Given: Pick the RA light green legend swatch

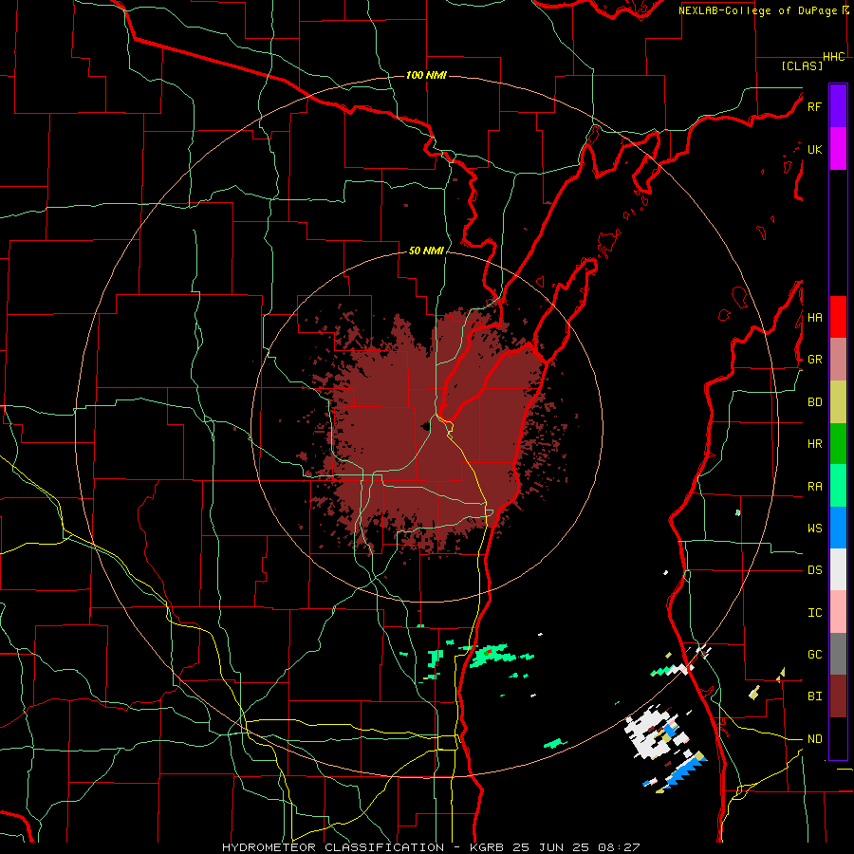Looking at the screenshot, I should [838, 486].
